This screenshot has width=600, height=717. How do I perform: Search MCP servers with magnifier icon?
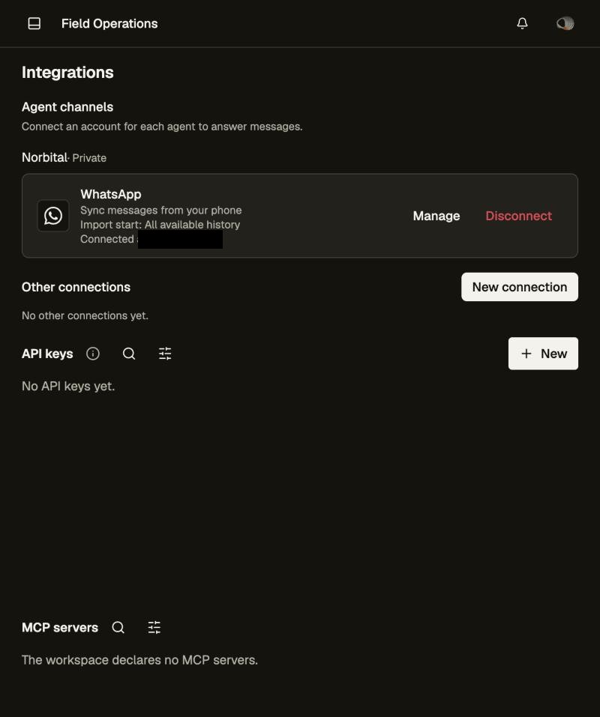pos(118,627)
